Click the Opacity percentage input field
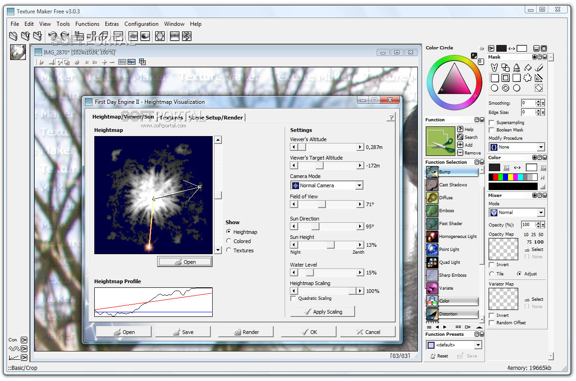 click(527, 225)
